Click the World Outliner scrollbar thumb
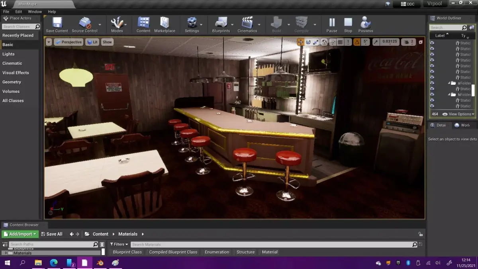The height and width of the screenshot is (269, 478). coord(473,90)
